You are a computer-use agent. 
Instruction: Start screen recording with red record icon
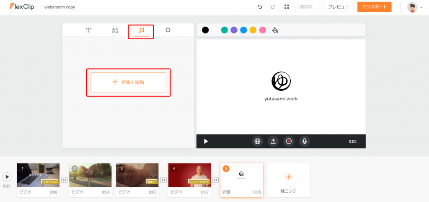pyautogui.click(x=289, y=141)
